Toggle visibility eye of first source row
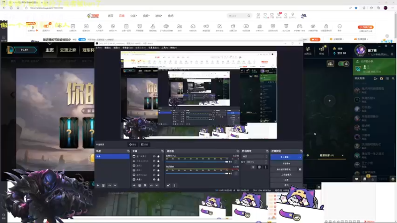 pos(154,156)
